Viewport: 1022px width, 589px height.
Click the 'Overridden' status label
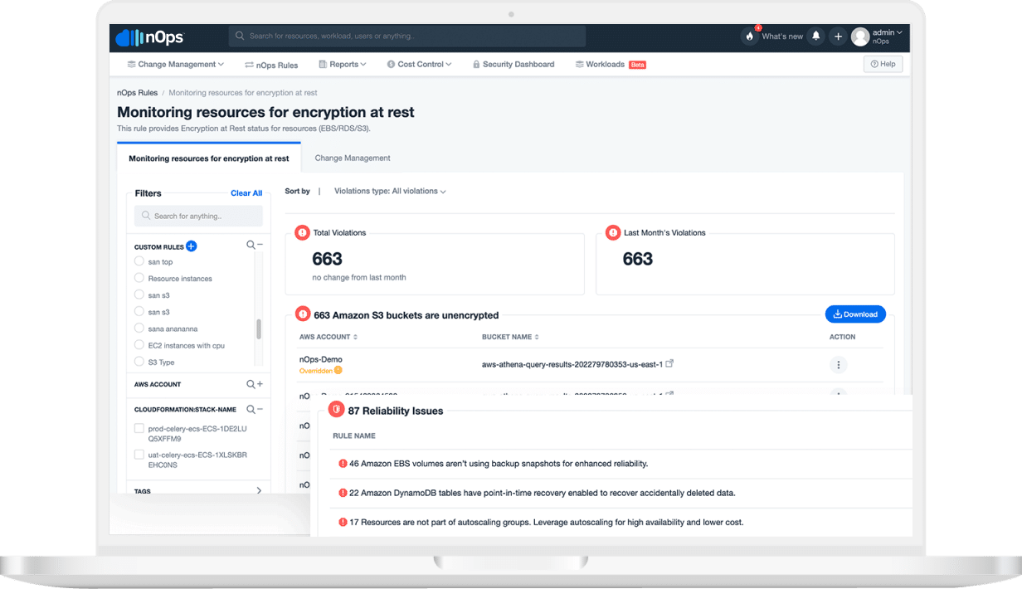[316, 370]
